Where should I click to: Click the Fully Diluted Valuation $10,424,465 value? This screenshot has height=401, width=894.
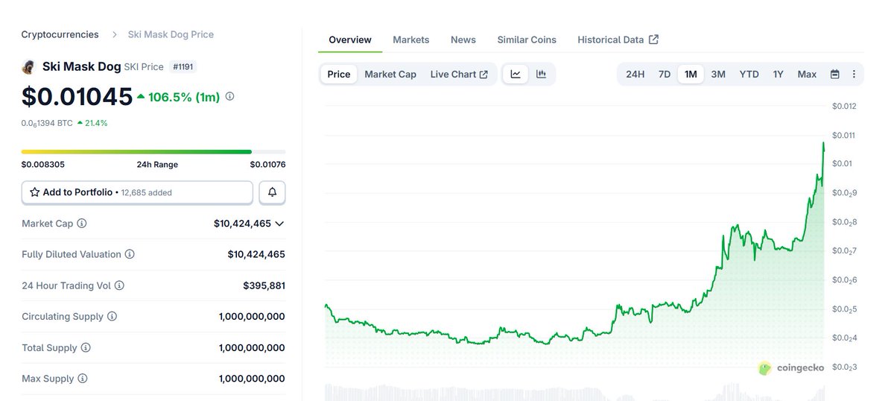256,254
